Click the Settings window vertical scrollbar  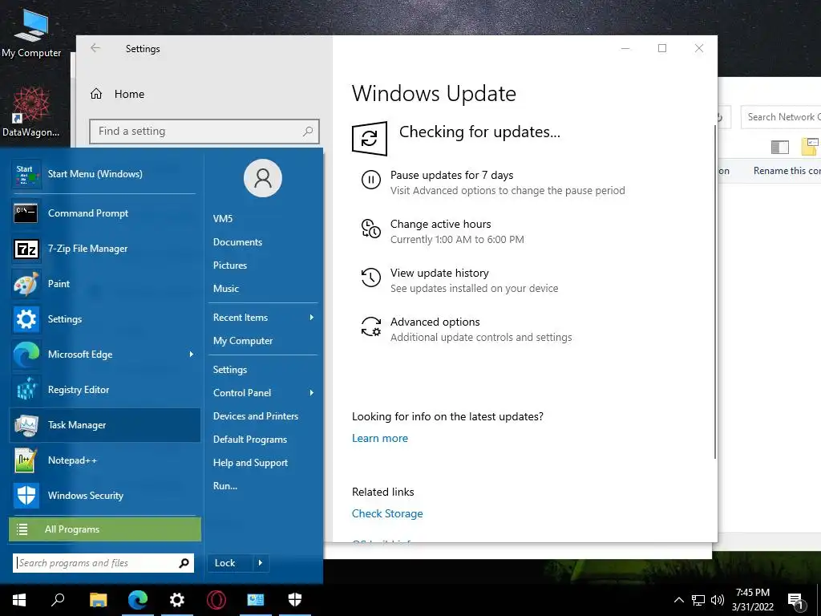click(714, 292)
